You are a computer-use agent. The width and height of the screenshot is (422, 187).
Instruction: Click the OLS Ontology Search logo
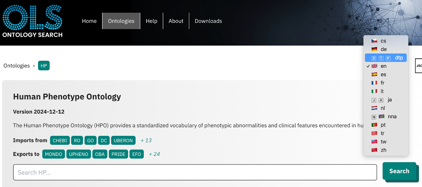coord(32,21)
